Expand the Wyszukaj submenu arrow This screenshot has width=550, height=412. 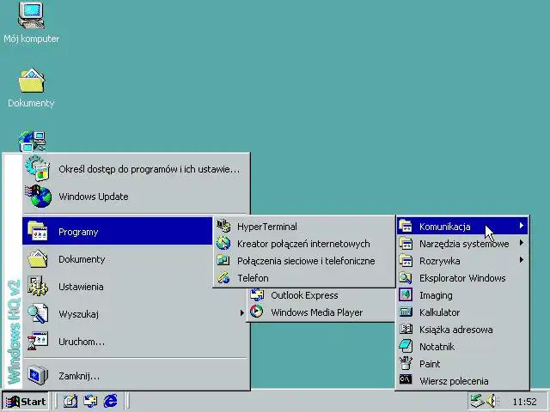pos(241,312)
